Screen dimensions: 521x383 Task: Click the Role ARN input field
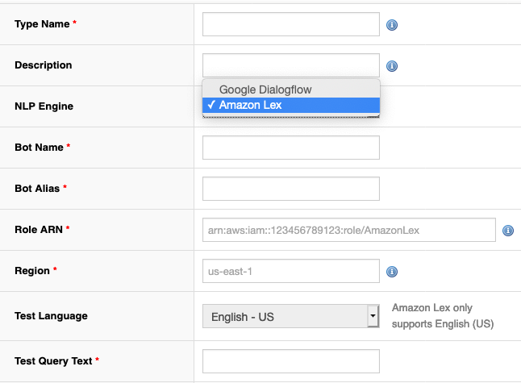pyautogui.click(x=349, y=230)
